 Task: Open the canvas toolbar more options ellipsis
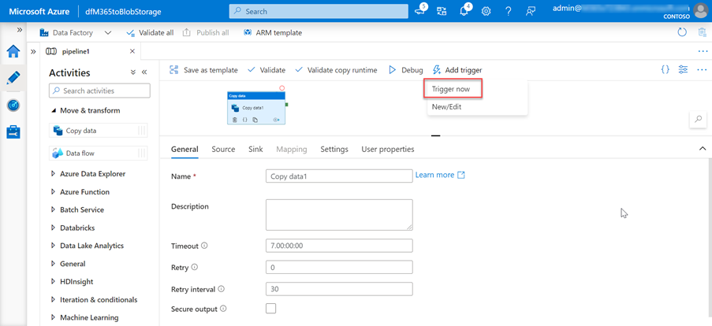point(702,70)
